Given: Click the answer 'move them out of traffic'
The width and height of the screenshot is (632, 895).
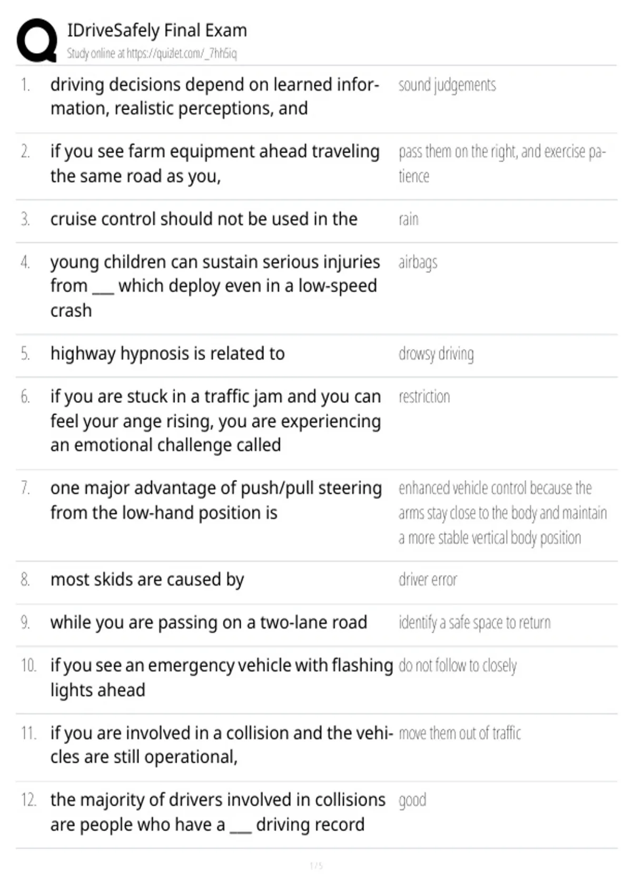Looking at the screenshot, I should [460, 733].
